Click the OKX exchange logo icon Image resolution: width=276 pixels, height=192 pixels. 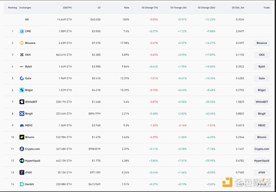tap(22, 55)
